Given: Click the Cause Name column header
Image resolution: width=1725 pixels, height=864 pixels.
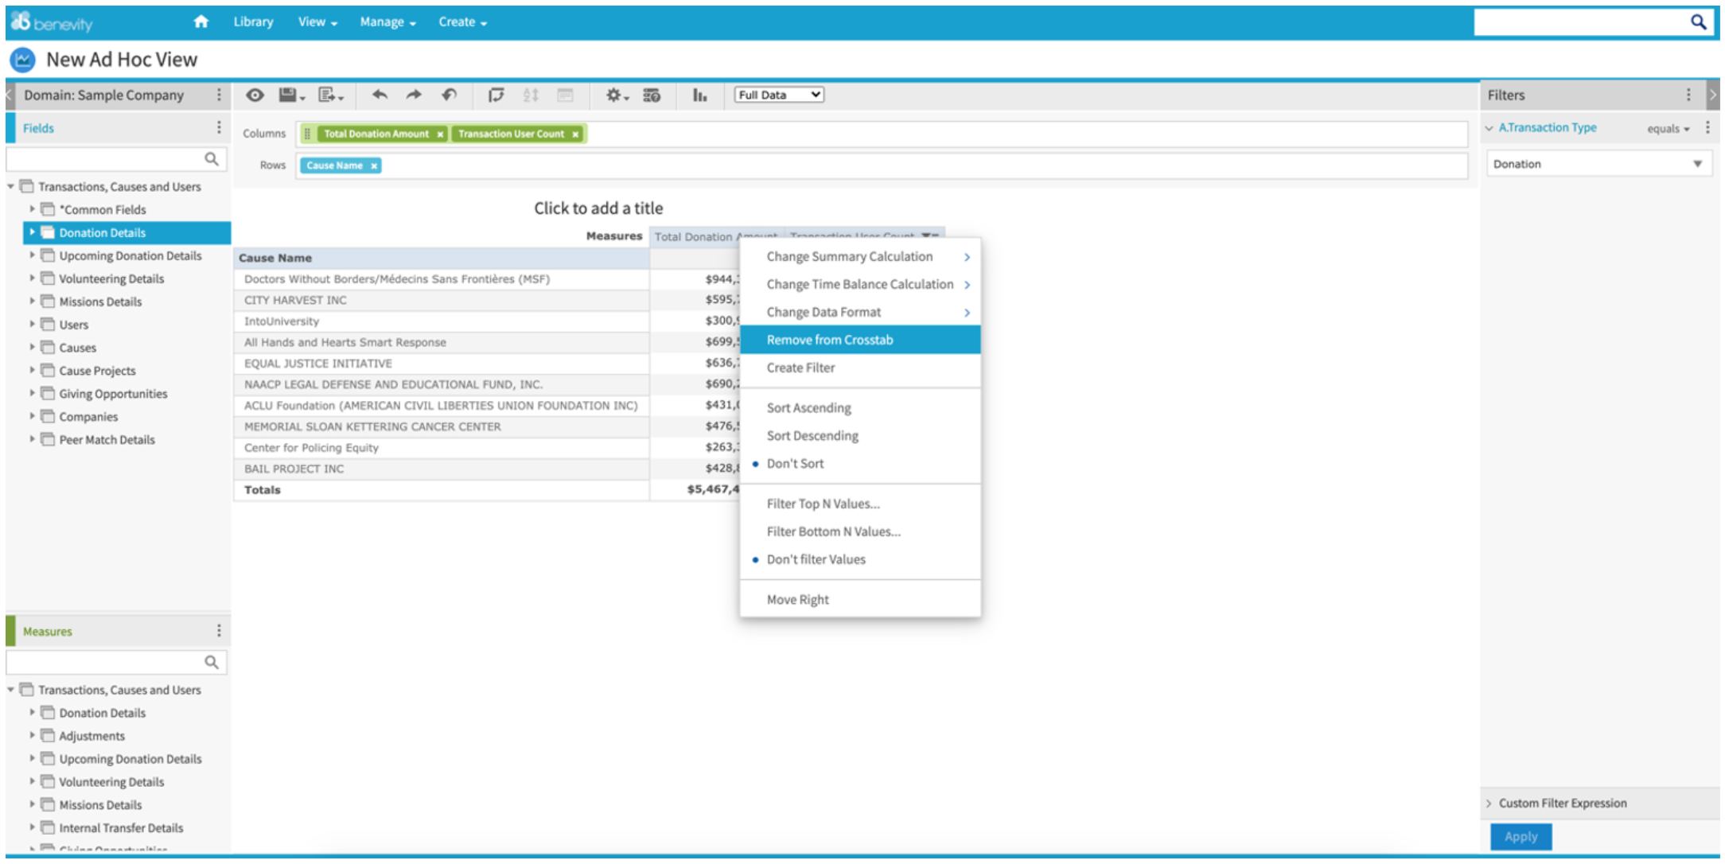Looking at the screenshot, I should pos(442,258).
